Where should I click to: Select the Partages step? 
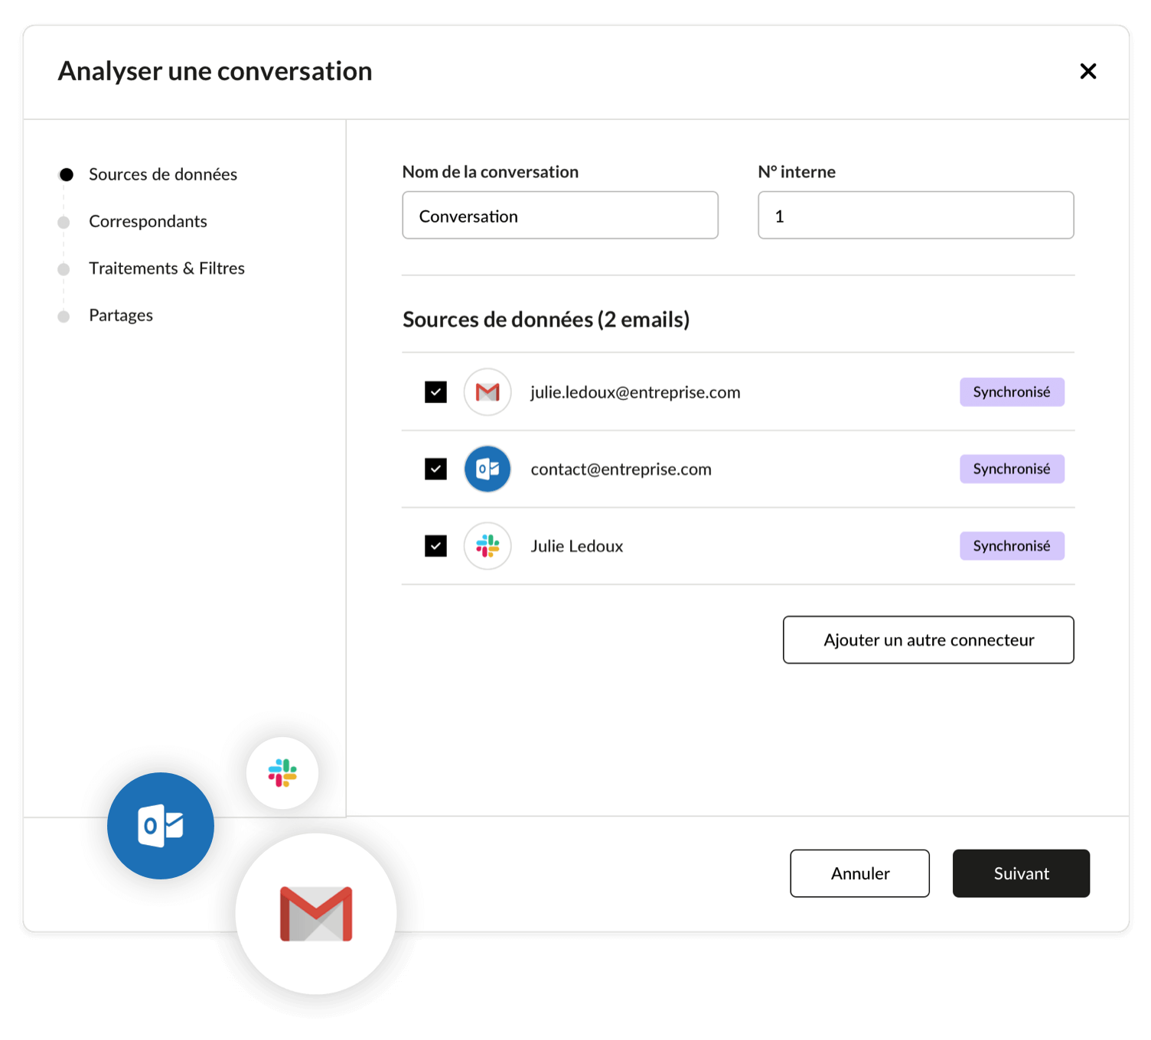click(121, 316)
